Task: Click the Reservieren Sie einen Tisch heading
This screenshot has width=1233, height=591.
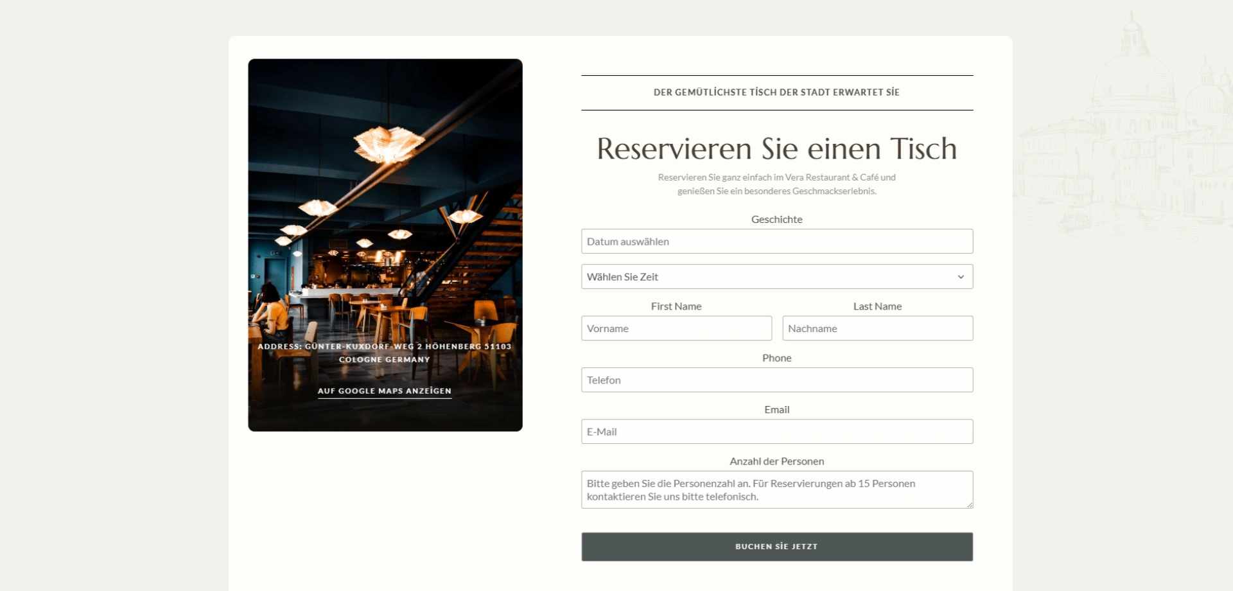Action: click(776, 149)
